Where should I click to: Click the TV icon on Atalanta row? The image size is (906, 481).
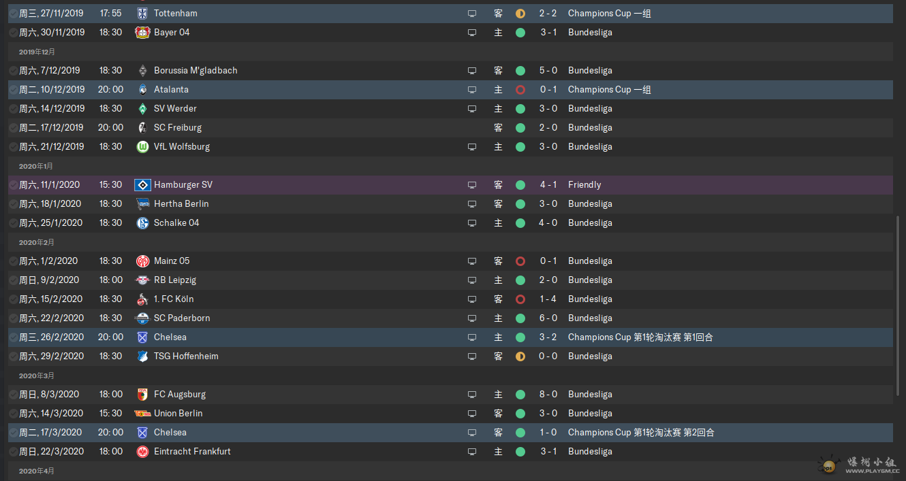coord(471,89)
